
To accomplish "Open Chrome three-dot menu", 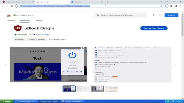I will pyautogui.click(x=181, y=6).
